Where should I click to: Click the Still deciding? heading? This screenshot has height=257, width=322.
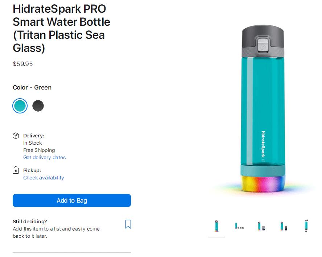pos(30,221)
